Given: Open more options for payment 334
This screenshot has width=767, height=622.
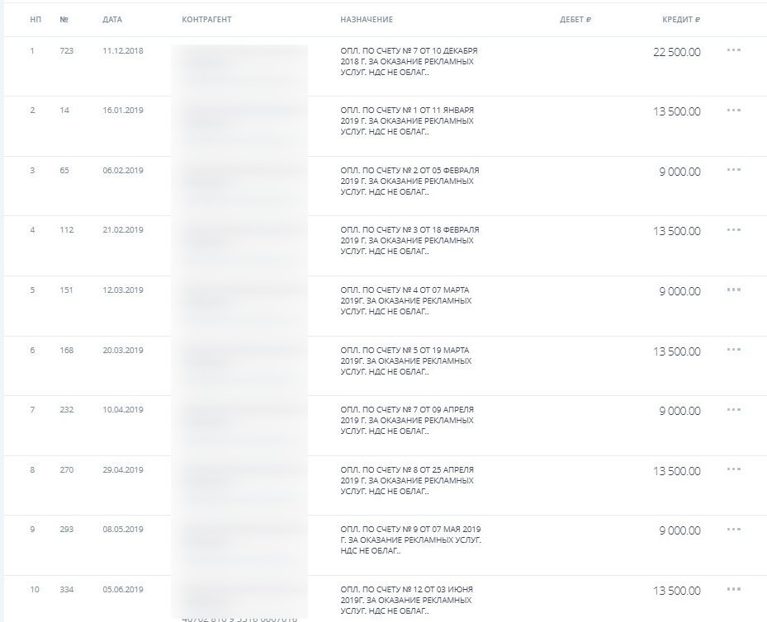Looking at the screenshot, I should 734,589.
